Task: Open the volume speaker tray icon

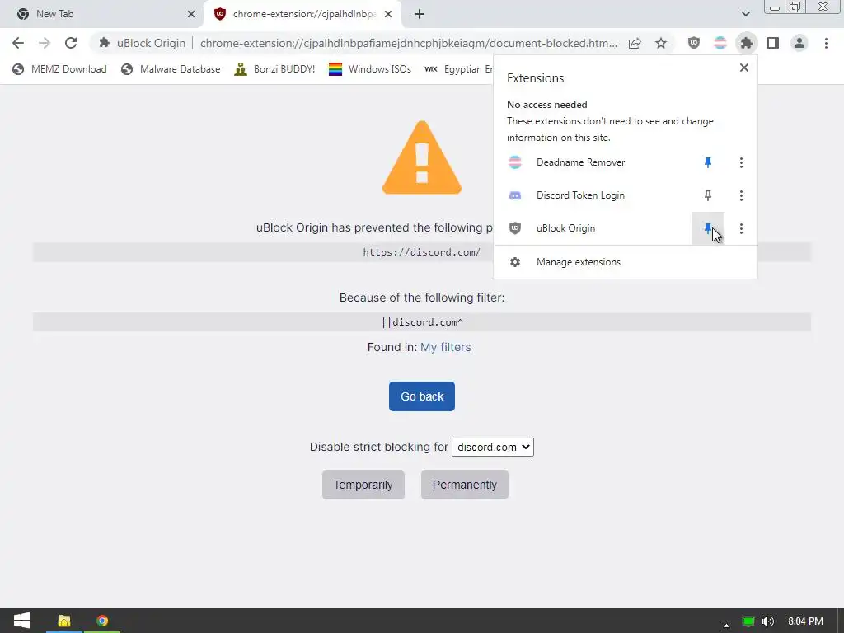Action: (768, 621)
